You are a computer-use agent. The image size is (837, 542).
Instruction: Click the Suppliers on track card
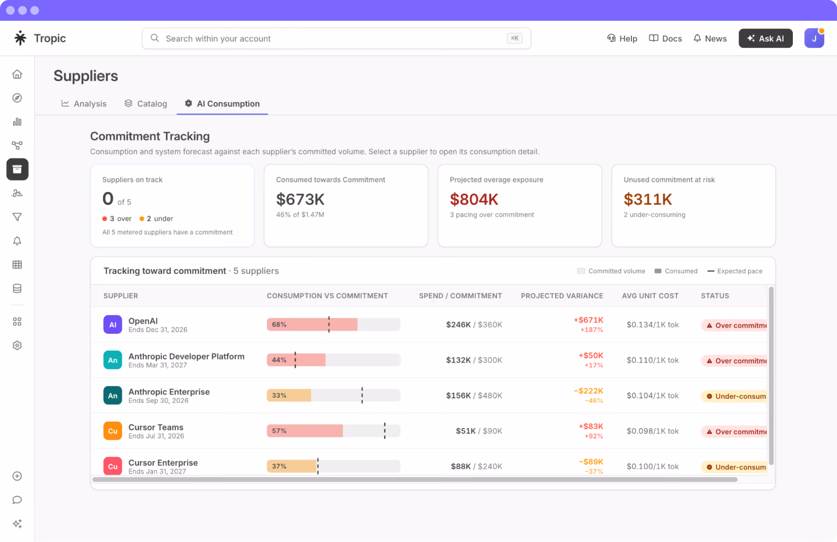[x=172, y=205]
